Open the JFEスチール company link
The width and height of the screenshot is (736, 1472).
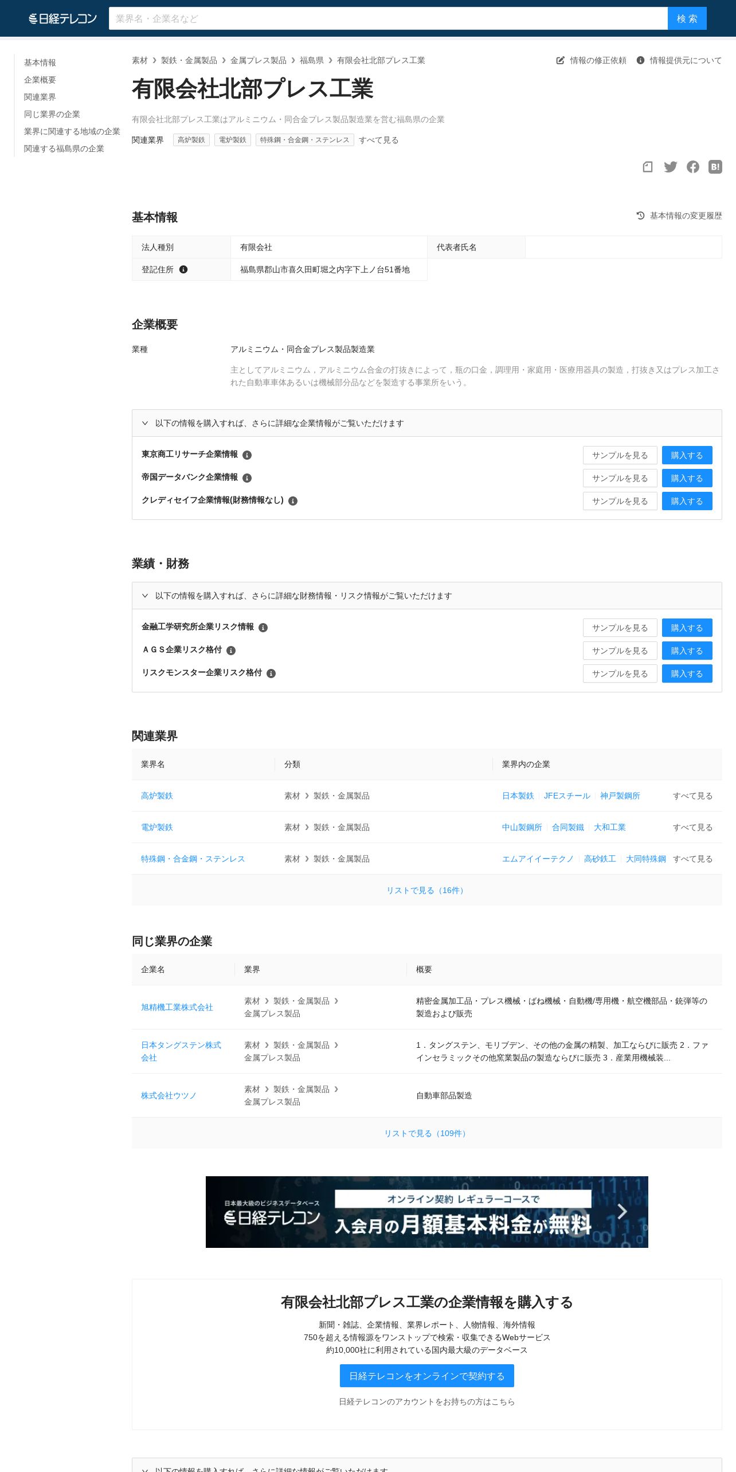[567, 796]
